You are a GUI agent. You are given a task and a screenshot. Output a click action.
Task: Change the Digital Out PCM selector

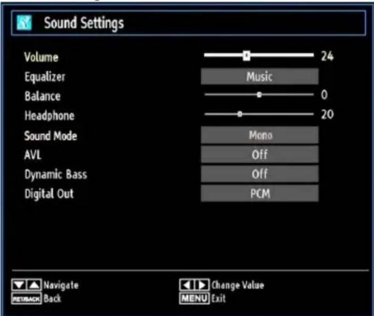pos(259,193)
